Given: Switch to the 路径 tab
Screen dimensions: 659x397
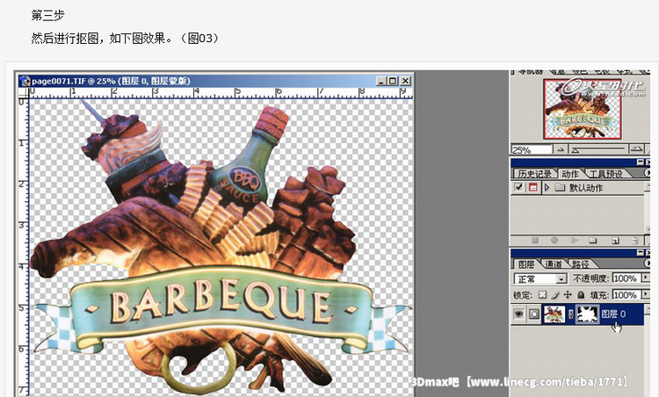Looking at the screenshot, I should point(580,264).
